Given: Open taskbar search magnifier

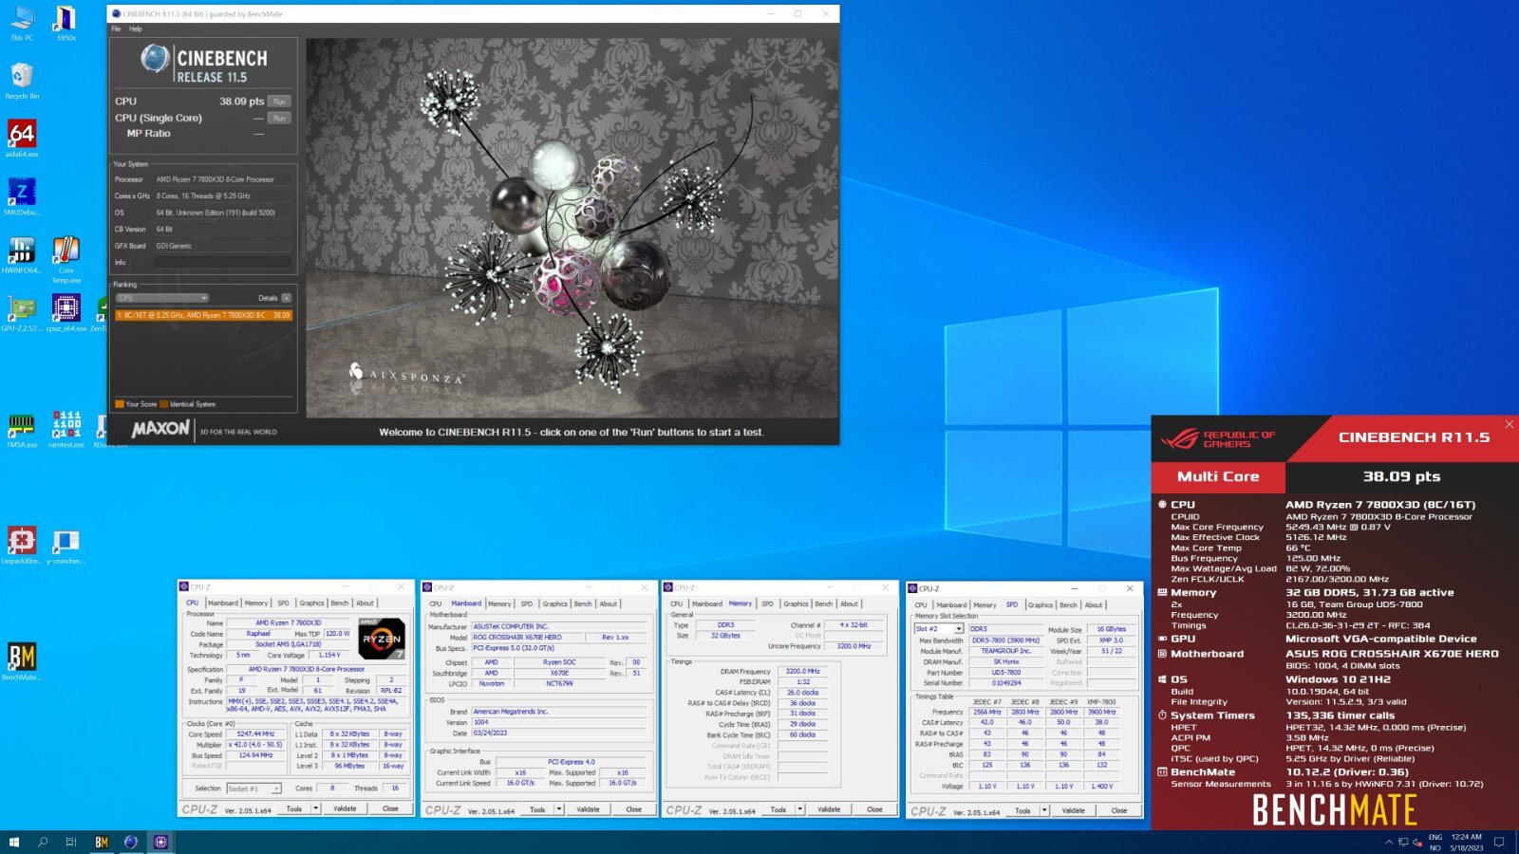Looking at the screenshot, I should [x=43, y=842].
